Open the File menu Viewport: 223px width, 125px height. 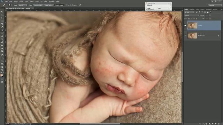6,1
